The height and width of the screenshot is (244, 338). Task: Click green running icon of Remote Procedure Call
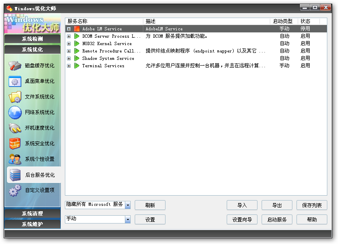point(77,51)
